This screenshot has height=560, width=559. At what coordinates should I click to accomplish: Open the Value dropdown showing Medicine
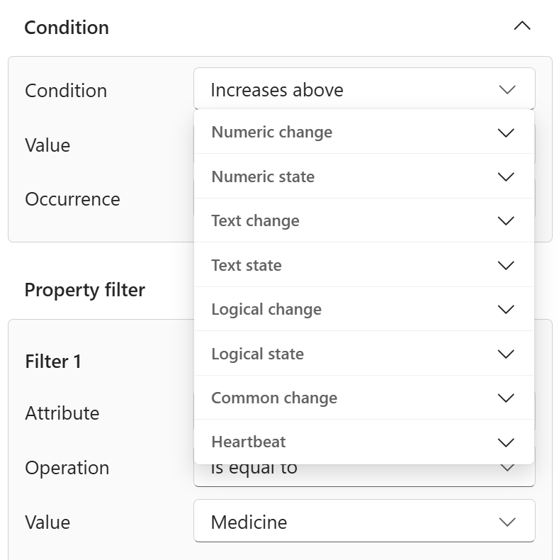(364, 521)
